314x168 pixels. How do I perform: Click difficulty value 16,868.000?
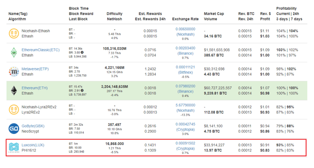click(x=114, y=144)
